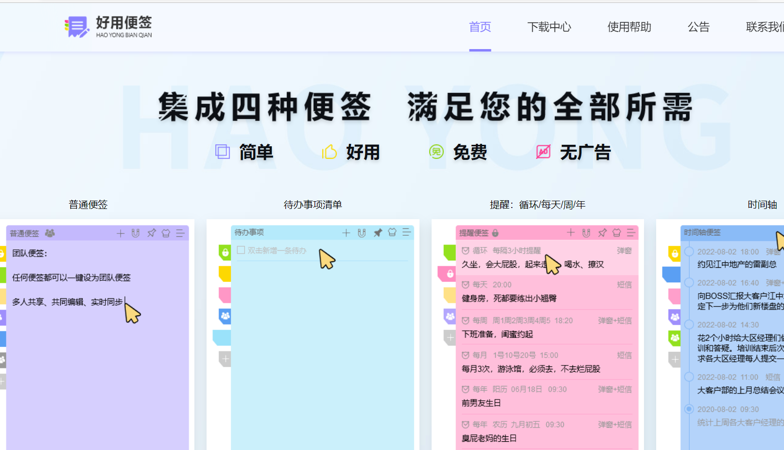Click the magnet icon on 提醒便签 header
Image resolution: width=784 pixels, height=450 pixels.
pos(586,233)
